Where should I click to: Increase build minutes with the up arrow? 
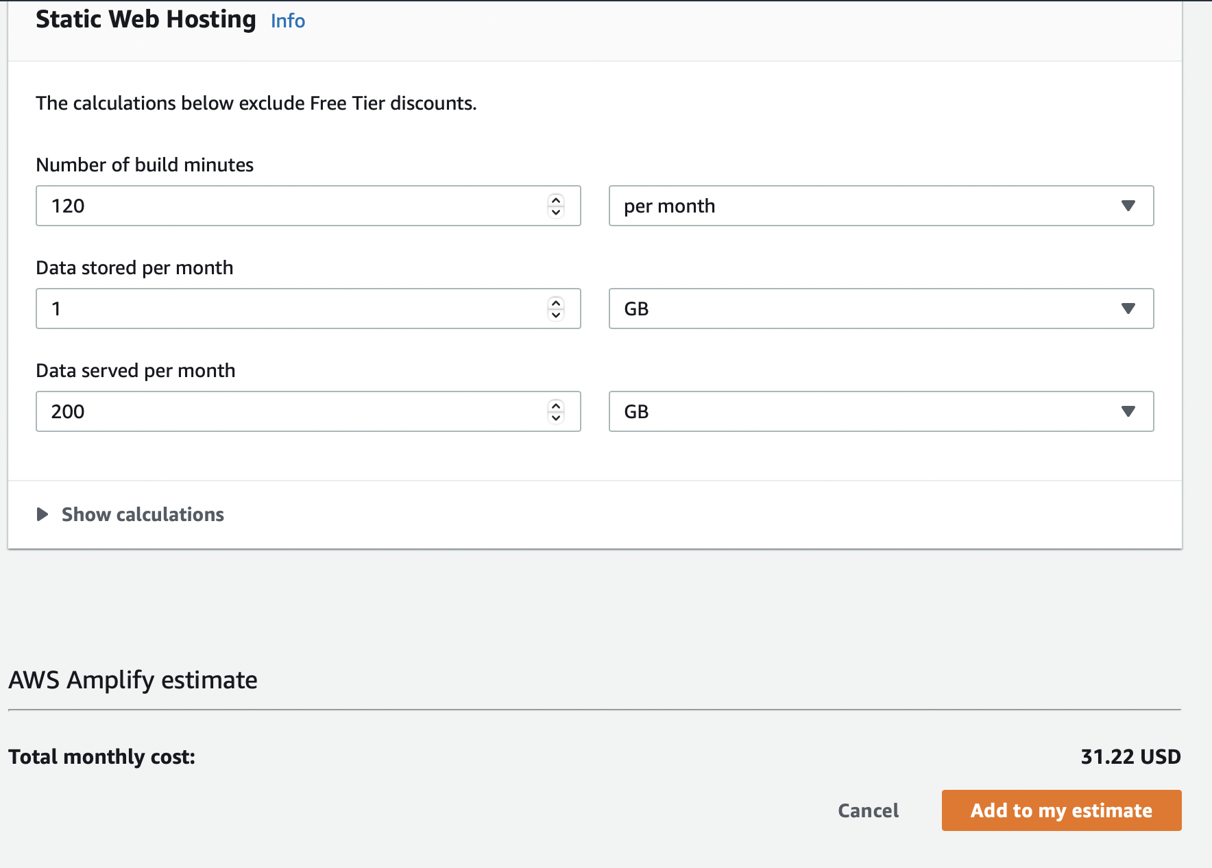point(556,200)
